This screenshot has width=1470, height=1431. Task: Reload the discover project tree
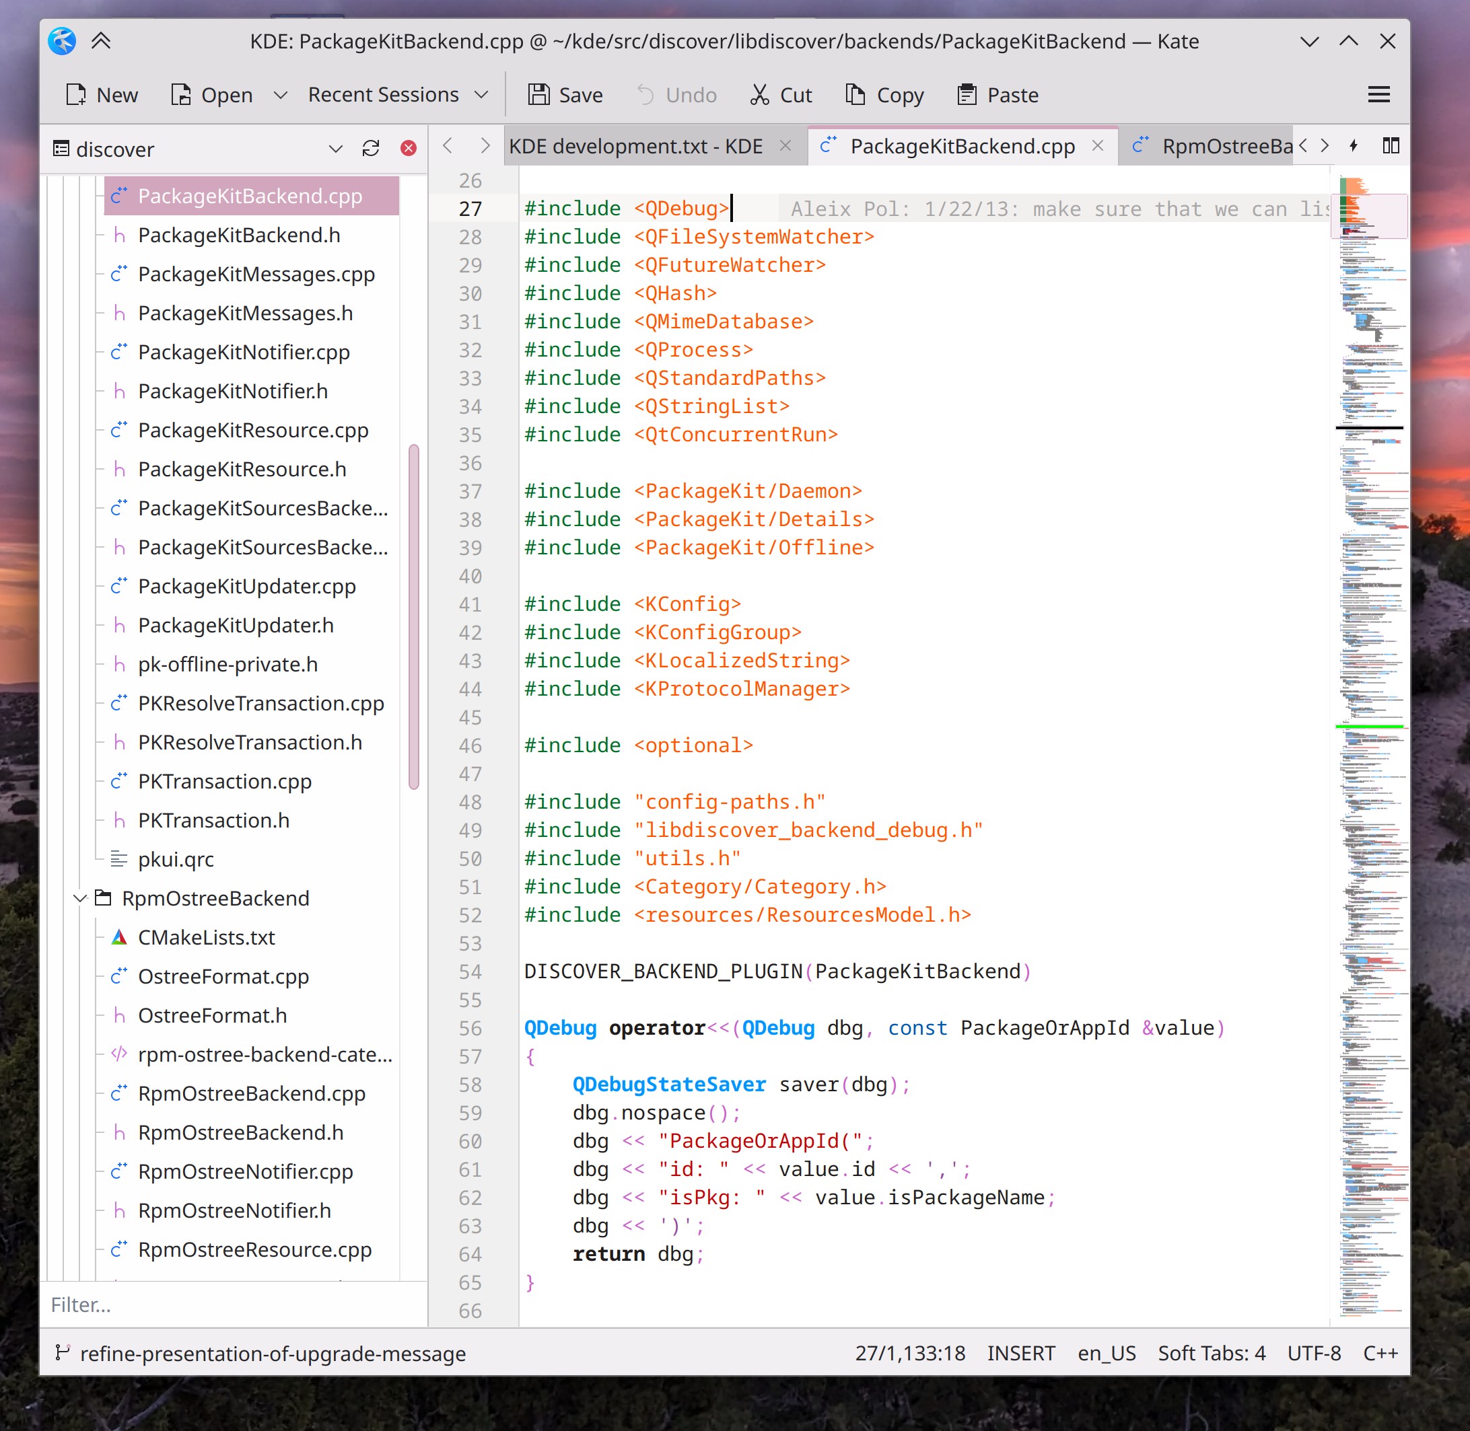[x=371, y=149]
